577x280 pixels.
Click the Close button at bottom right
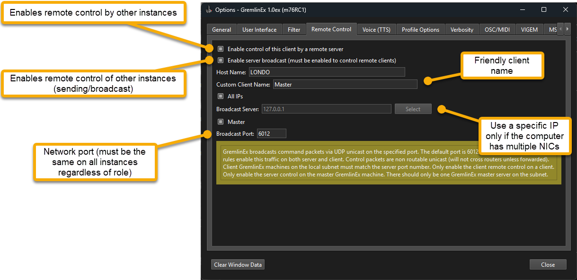548,265
